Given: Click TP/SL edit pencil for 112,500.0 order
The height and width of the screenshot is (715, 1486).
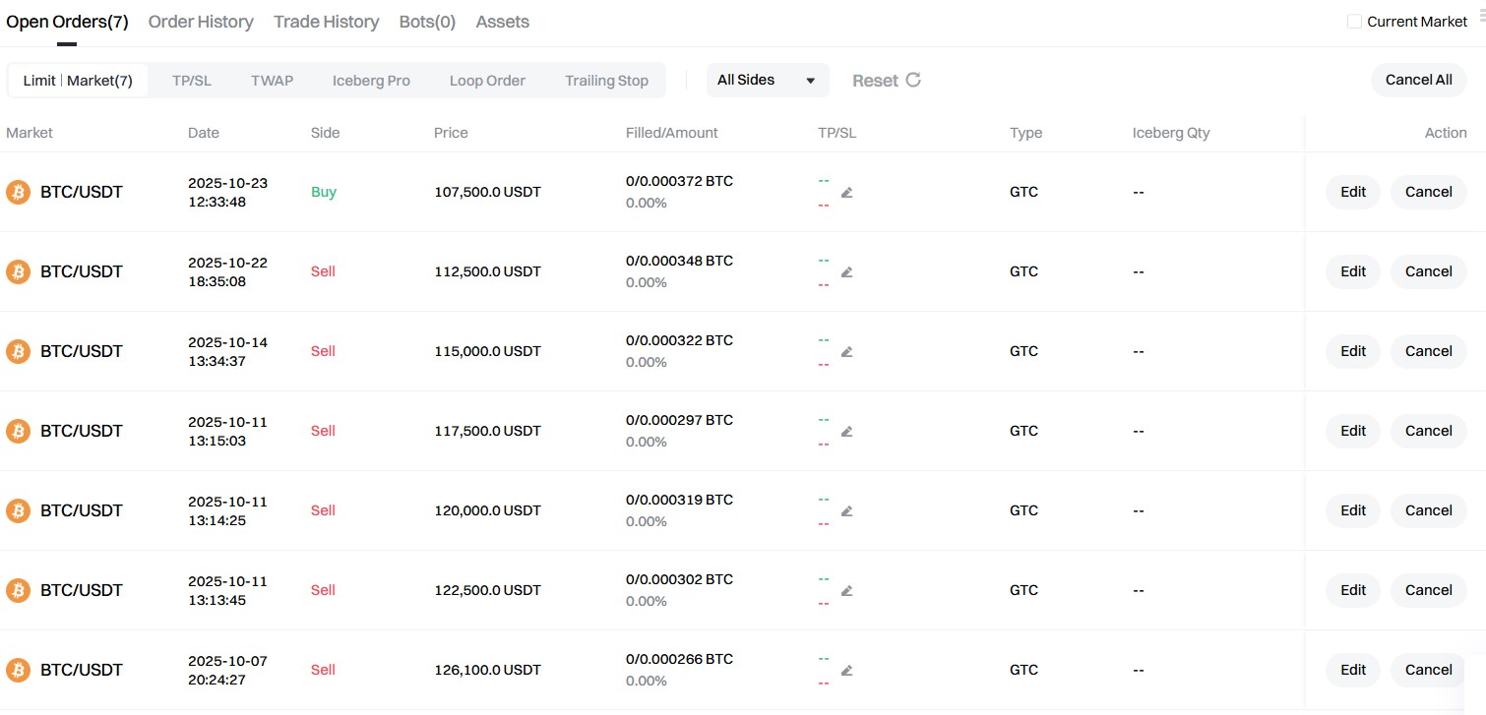Looking at the screenshot, I should [x=846, y=272].
